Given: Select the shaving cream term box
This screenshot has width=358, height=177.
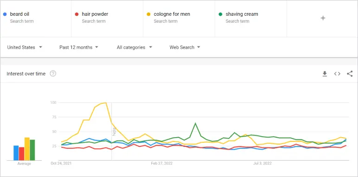Looking at the screenshot, I should pos(251,18).
